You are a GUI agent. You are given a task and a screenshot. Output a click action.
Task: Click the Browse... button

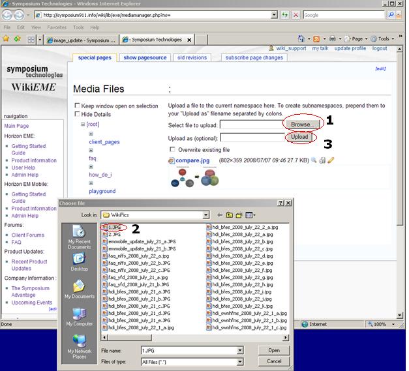pyautogui.click(x=302, y=125)
